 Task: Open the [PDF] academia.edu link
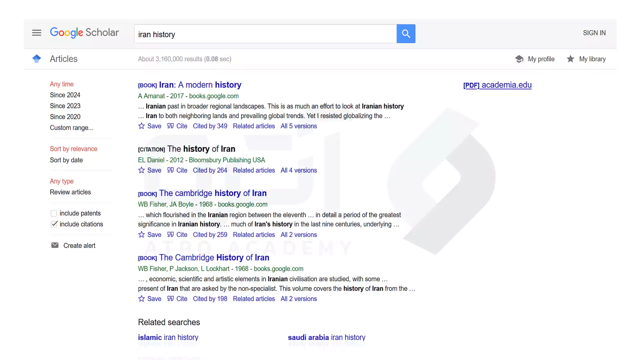coord(497,85)
